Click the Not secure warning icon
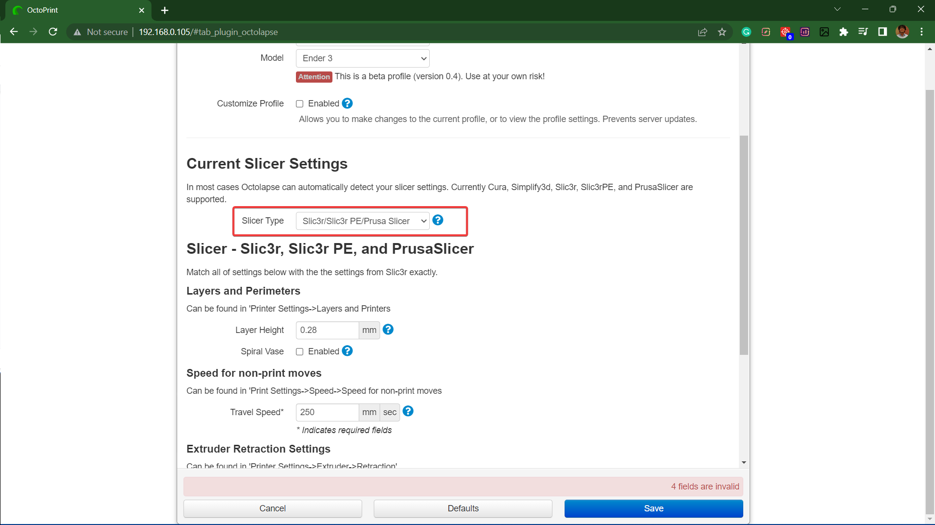 pos(77,32)
